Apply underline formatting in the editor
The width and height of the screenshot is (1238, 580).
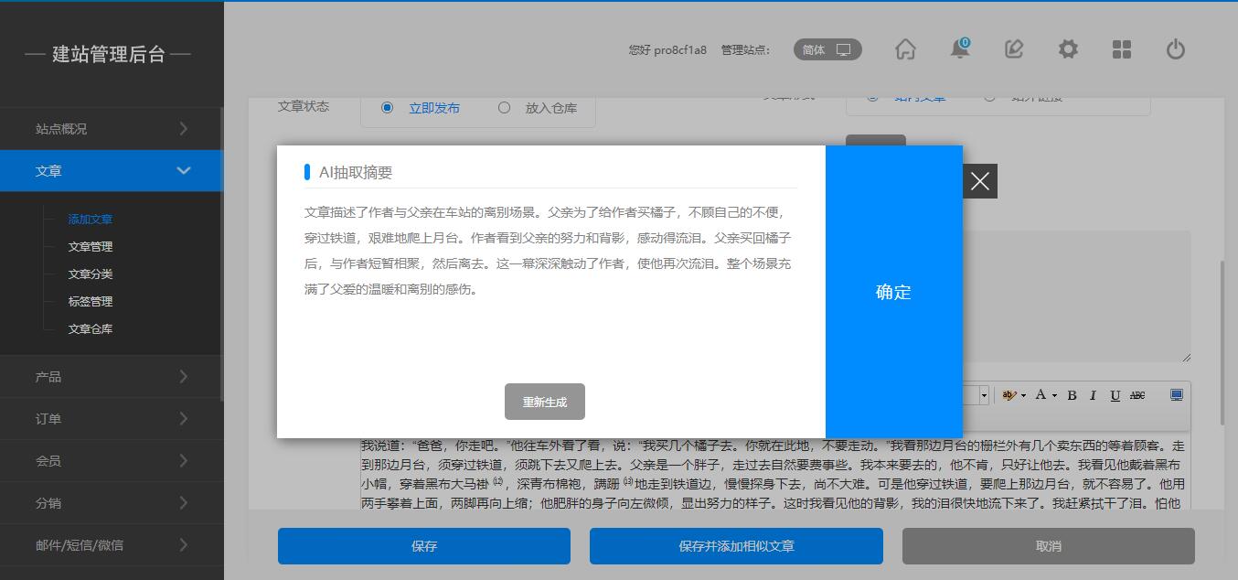[1115, 395]
